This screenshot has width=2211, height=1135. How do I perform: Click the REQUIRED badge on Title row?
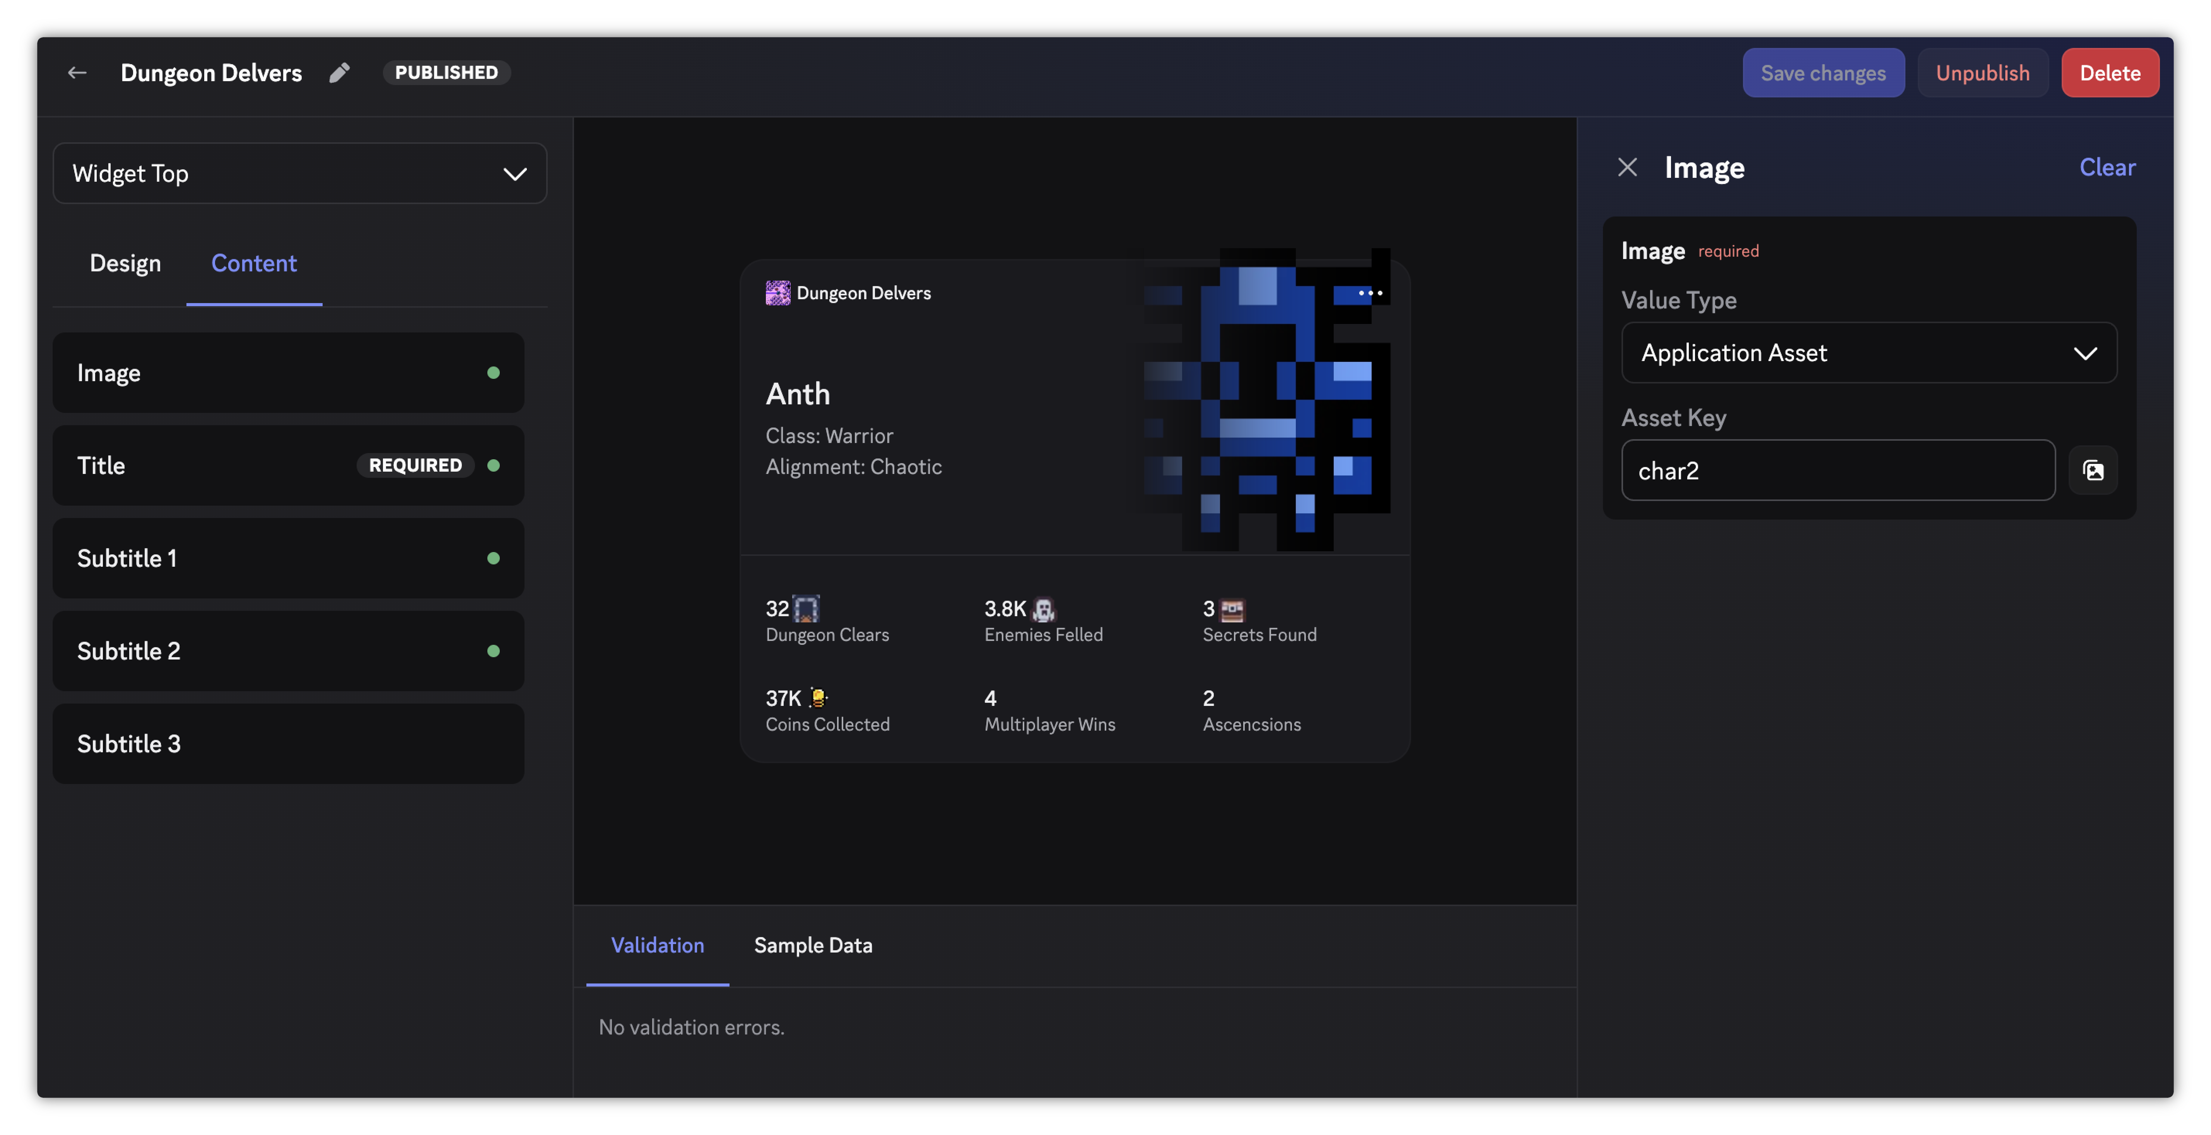[x=415, y=465]
